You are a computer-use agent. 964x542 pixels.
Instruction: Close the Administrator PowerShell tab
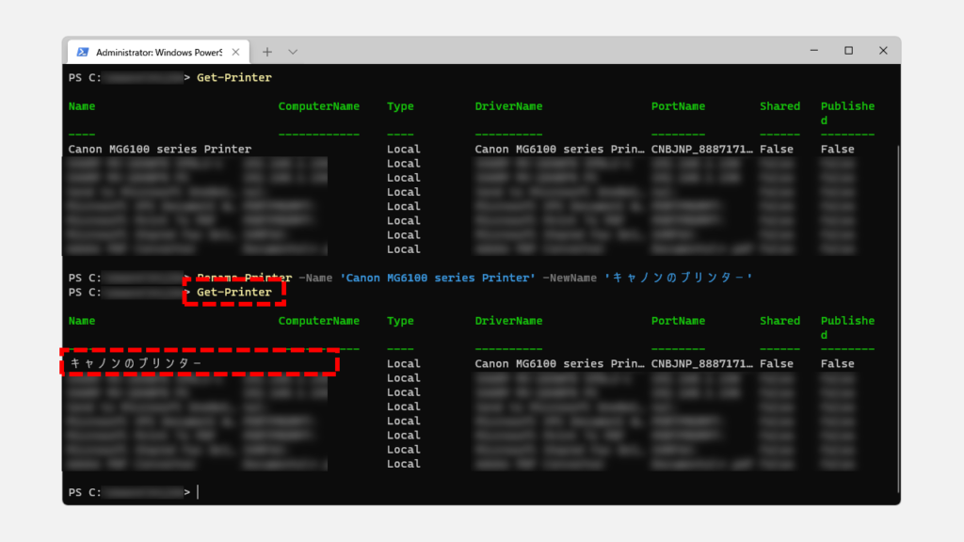coord(234,52)
